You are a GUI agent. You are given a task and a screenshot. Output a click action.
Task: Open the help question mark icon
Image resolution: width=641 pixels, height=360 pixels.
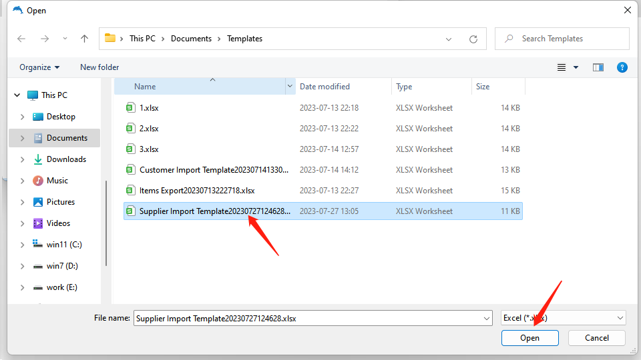click(x=622, y=67)
